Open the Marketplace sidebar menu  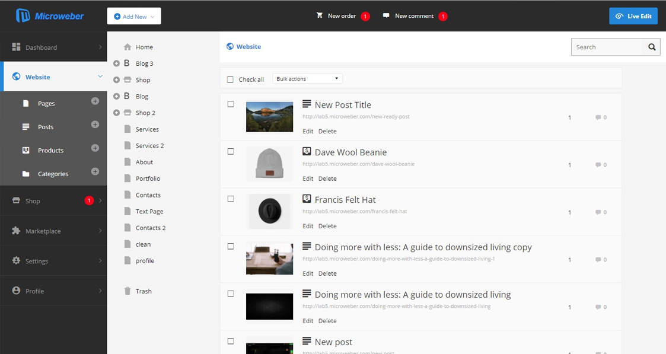coord(53,231)
